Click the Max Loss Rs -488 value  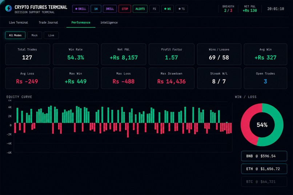pyautogui.click(x=124, y=82)
